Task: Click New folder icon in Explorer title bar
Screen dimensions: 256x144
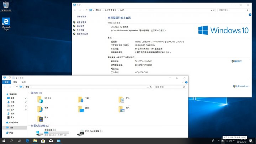Action: coord(14,78)
